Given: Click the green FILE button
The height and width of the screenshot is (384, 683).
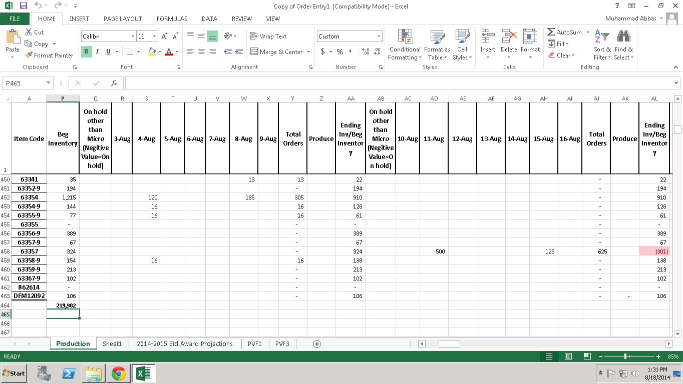Looking at the screenshot, I should point(15,19).
